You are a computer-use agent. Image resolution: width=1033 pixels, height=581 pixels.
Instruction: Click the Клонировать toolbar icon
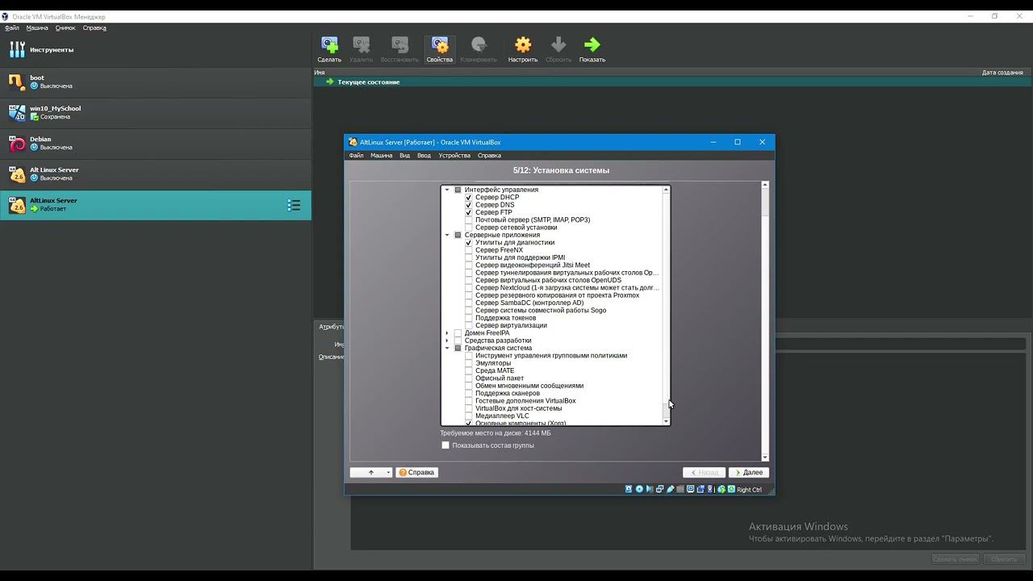coord(479,44)
